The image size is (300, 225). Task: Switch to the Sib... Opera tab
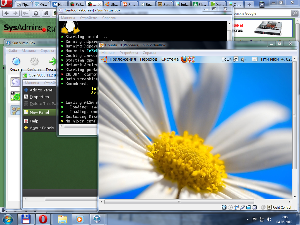[200, 4]
